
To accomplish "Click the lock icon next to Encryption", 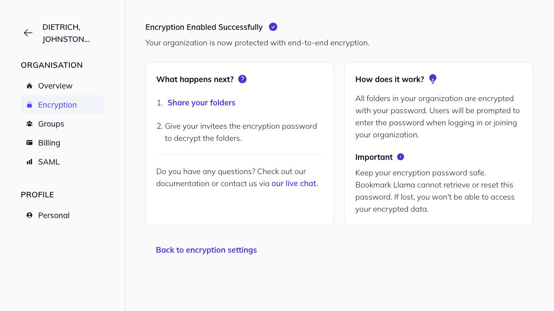I will point(29,105).
